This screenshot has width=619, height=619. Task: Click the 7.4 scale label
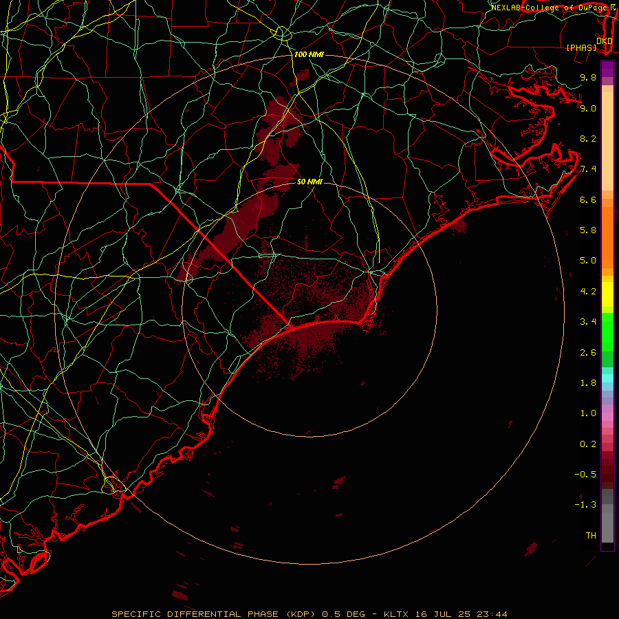[x=588, y=169]
